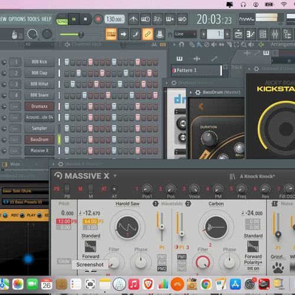Select the playlist mute tool
The height and width of the screenshot is (295, 295).
coord(214,45)
